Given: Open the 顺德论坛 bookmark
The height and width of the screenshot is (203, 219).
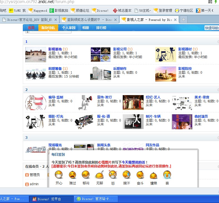Looking at the screenshot, I should tap(80, 11).
